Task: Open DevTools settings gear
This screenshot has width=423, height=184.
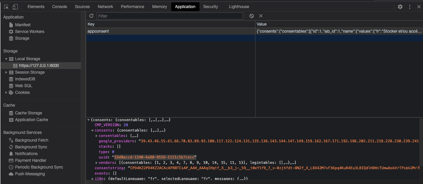Action: [400, 7]
